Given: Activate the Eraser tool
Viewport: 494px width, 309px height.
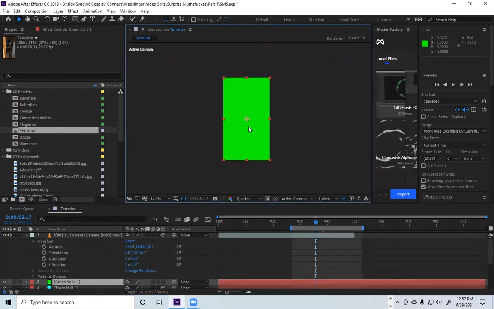Looking at the screenshot, I should click(121, 19).
